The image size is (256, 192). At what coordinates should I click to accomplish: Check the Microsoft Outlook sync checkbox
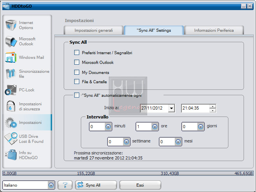tap(77, 62)
